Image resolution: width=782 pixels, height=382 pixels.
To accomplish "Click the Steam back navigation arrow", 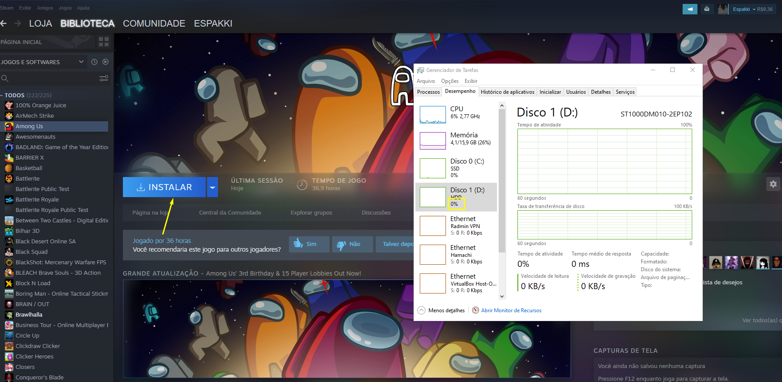I will tap(3, 23).
